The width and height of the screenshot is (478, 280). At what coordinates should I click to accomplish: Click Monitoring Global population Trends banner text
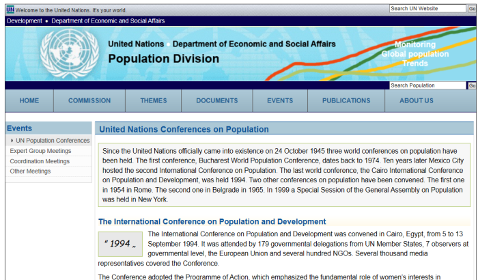click(415, 54)
